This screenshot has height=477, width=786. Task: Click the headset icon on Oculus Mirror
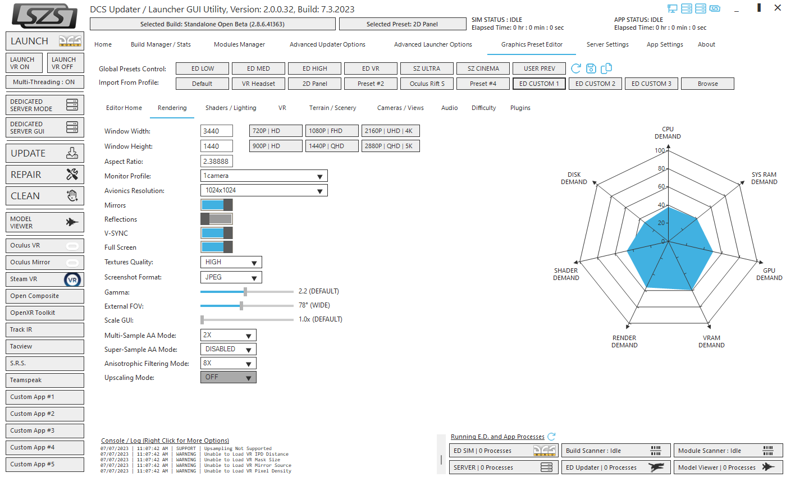tap(72, 263)
